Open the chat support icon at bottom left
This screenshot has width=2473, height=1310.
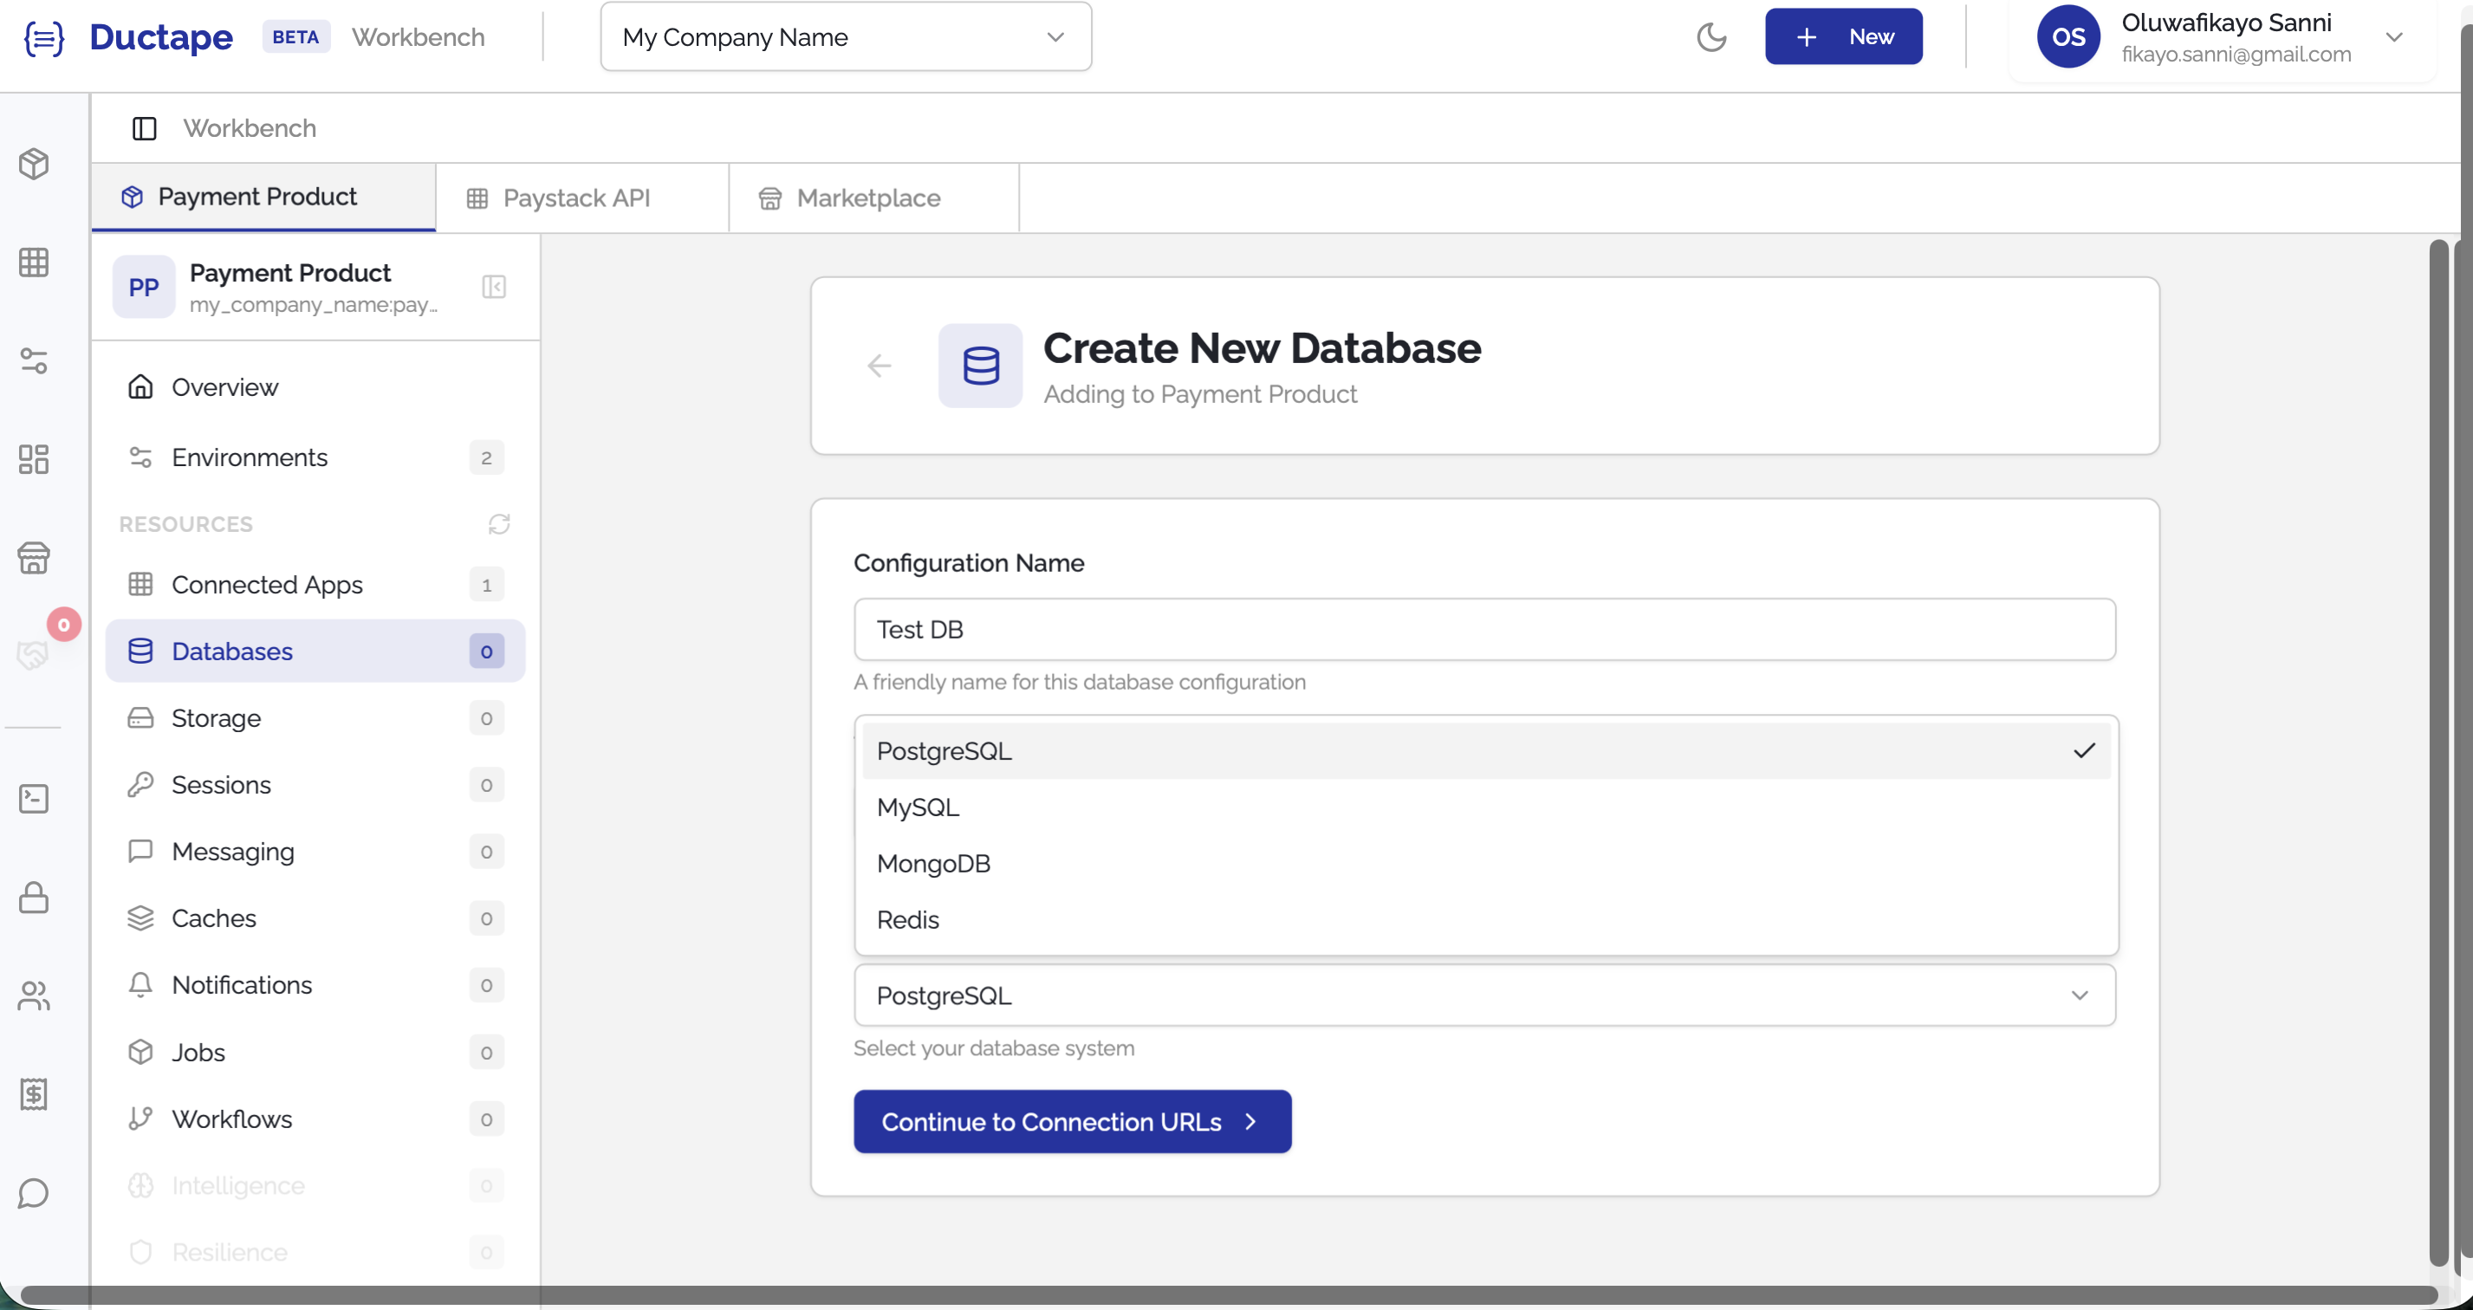click(x=34, y=1193)
